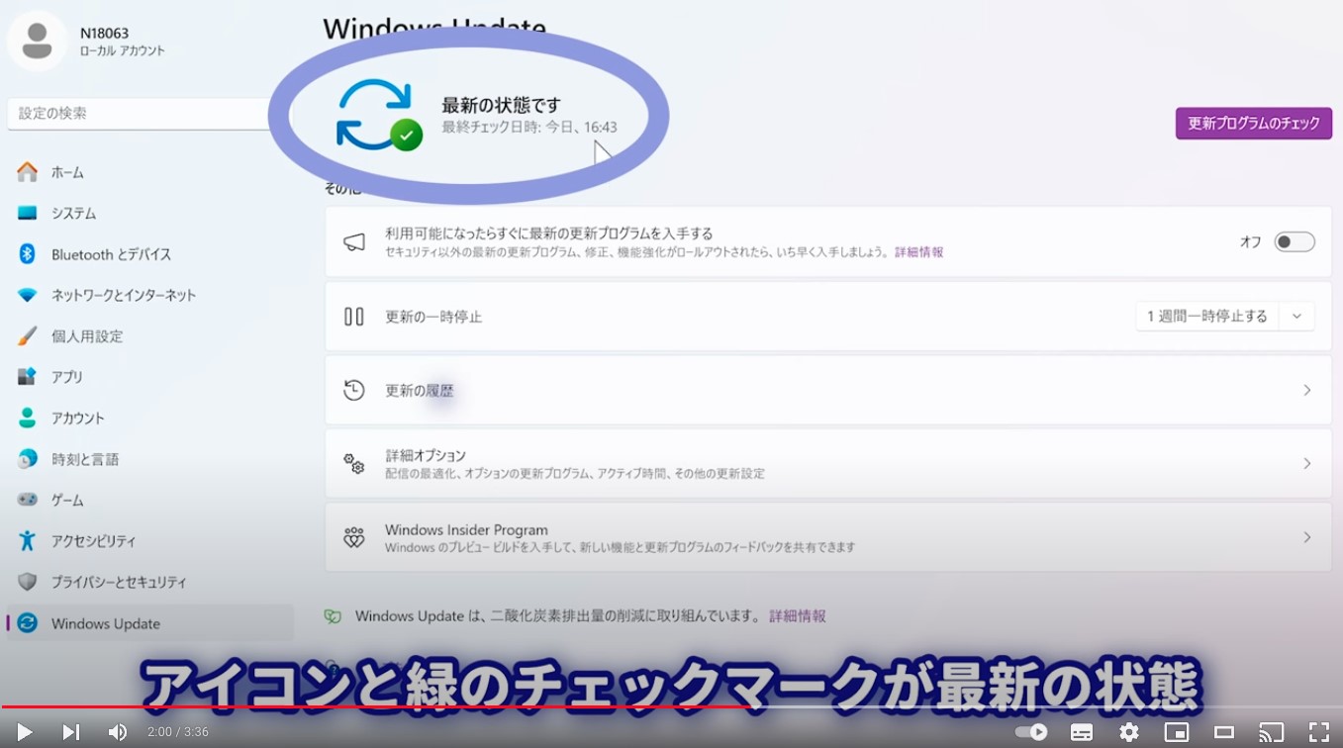Click the 2:00 / 3:36 time display
This screenshot has height=748, width=1343.
178,732
